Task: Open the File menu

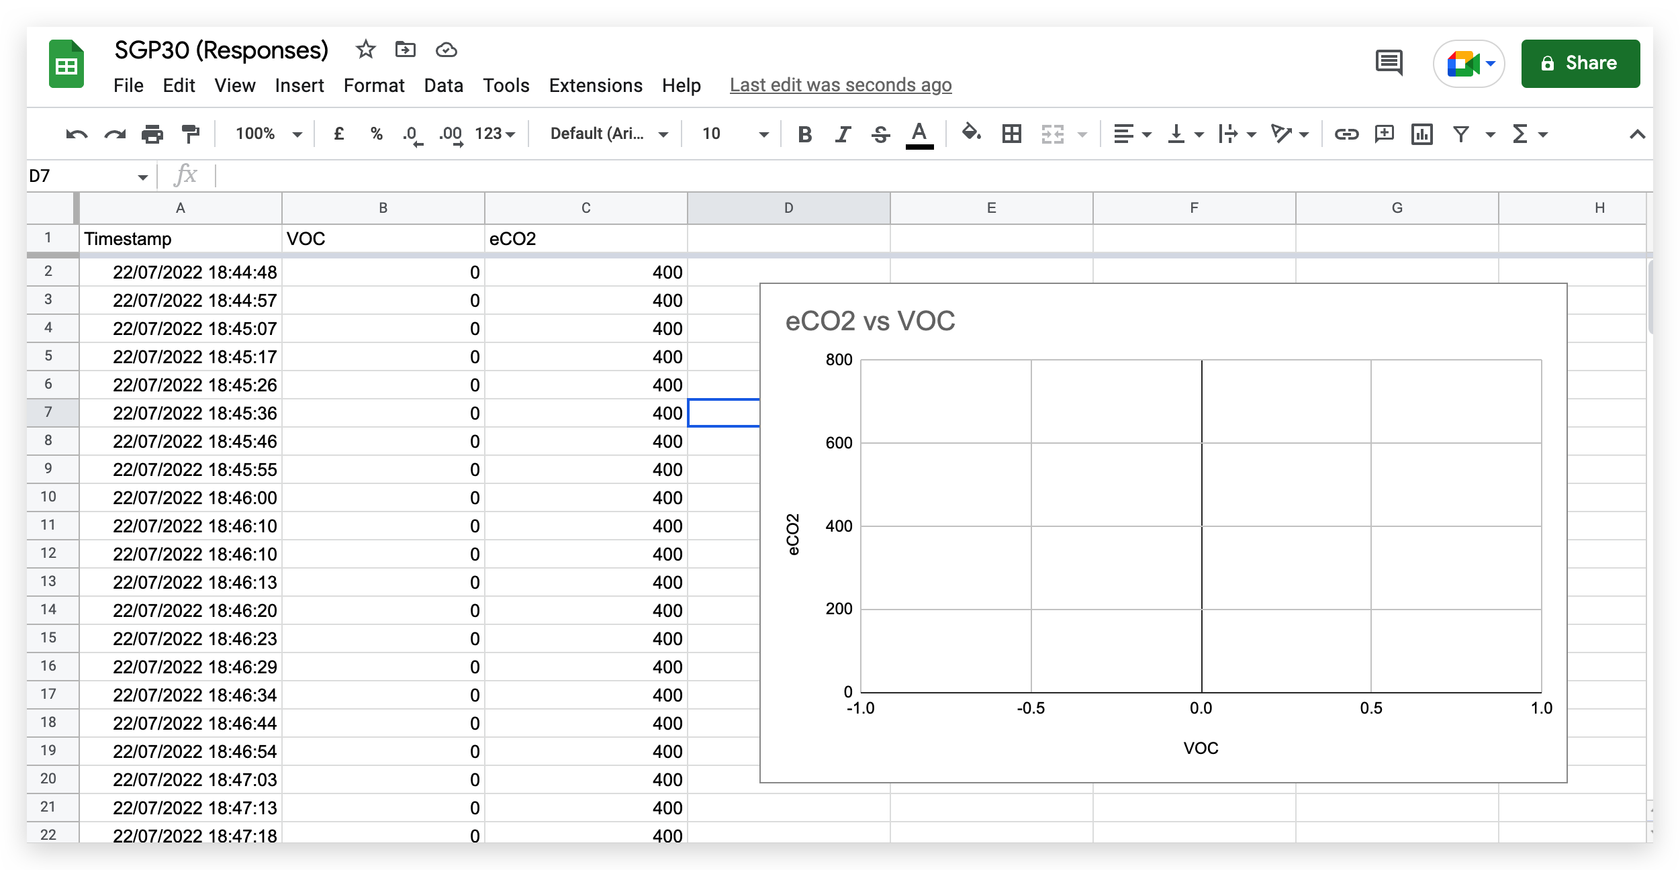Action: [x=128, y=85]
